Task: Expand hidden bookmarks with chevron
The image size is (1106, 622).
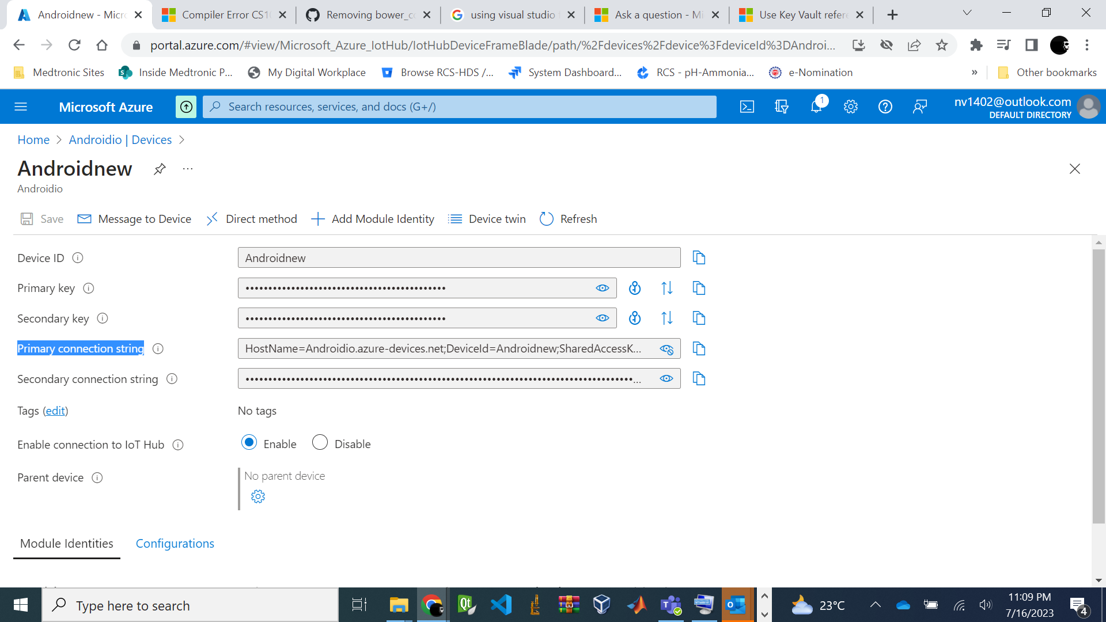Action: 975,72
